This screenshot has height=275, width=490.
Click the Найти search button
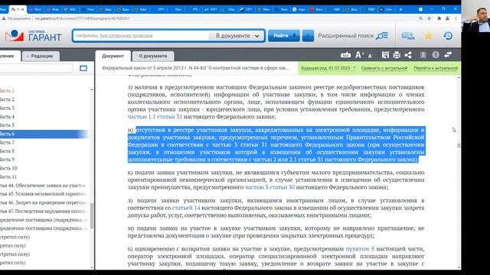[x=284, y=36]
